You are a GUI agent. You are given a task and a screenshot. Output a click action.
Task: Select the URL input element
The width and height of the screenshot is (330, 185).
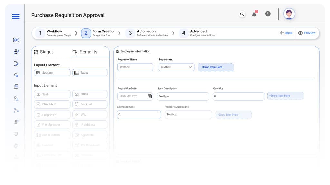point(90,115)
